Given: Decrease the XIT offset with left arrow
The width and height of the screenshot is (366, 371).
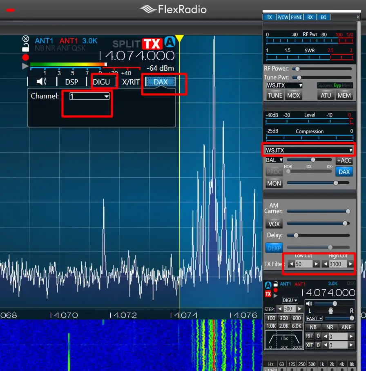Looking at the screenshot, I should (326, 345).
